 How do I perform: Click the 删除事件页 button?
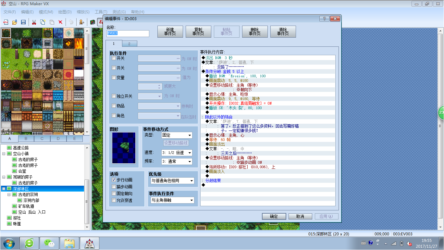click(255, 31)
